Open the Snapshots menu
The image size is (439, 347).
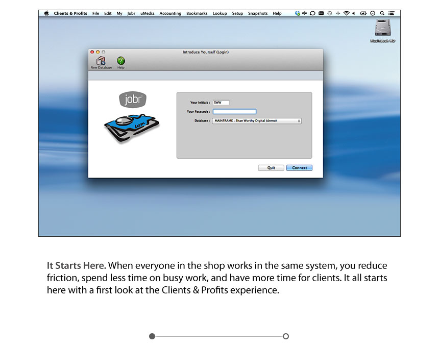257,13
